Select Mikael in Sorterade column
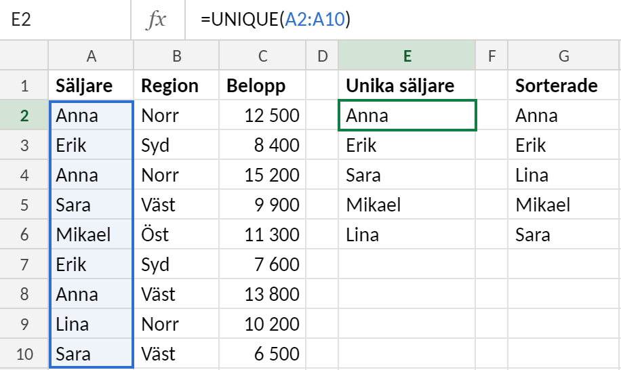Image resolution: width=621 pixels, height=370 pixels. pos(564,205)
